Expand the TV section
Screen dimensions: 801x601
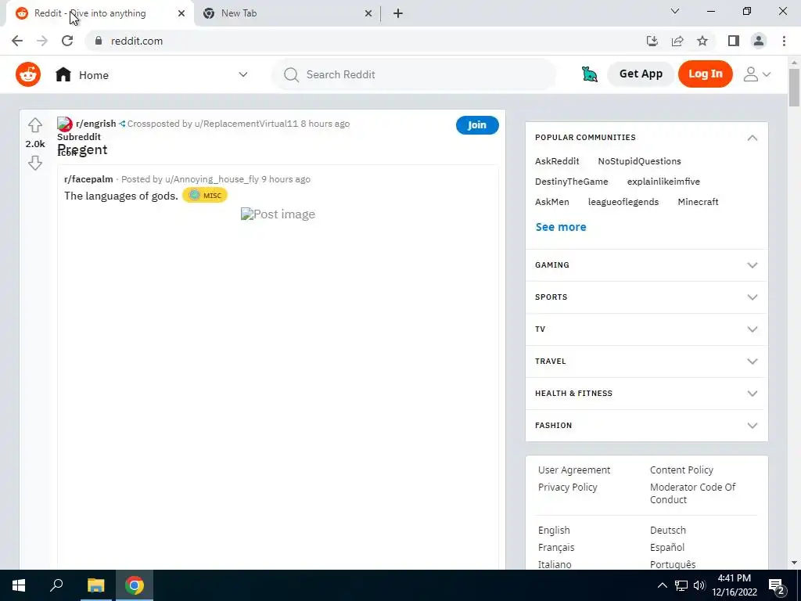tap(646, 329)
